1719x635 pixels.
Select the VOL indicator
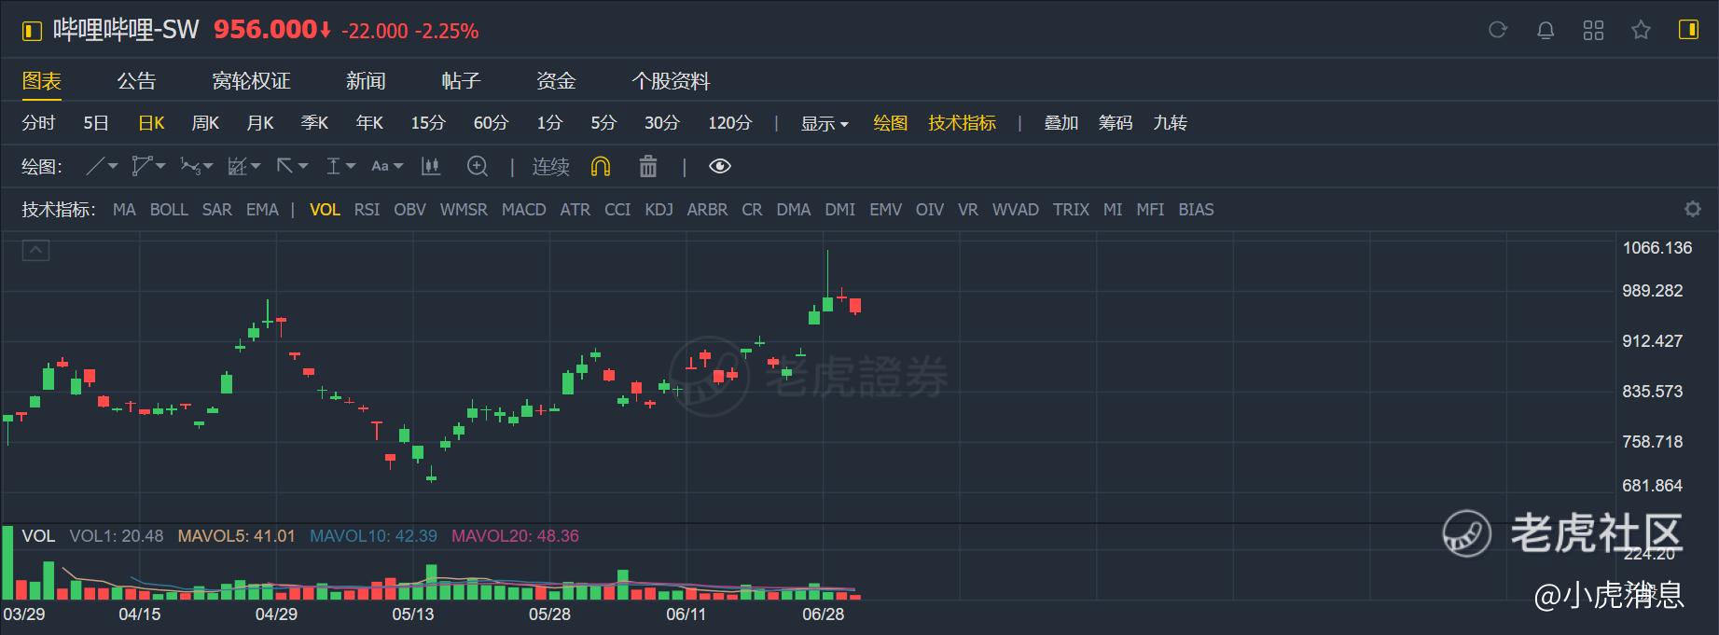tap(325, 210)
